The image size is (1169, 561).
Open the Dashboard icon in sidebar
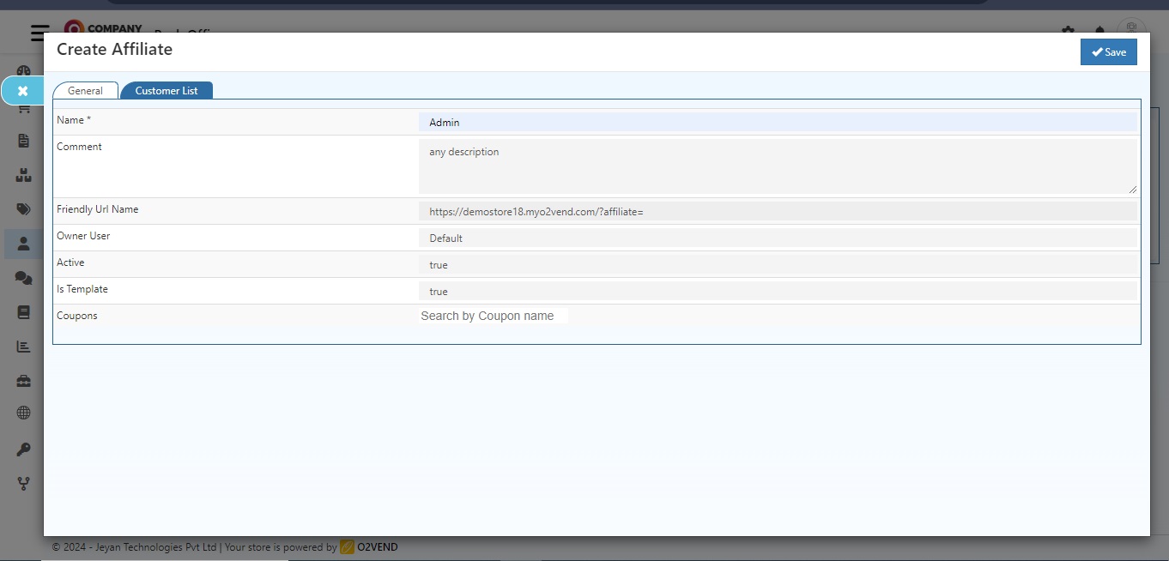pyautogui.click(x=23, y=69)
